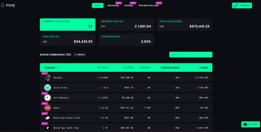This screenshot has width=261, height=132.
Task: Click the $10,360.84 TVL value
Action: pyautogui.click(x=127, y=77)
